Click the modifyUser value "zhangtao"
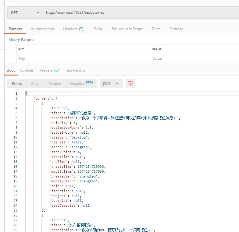 [x=87, y=181]
